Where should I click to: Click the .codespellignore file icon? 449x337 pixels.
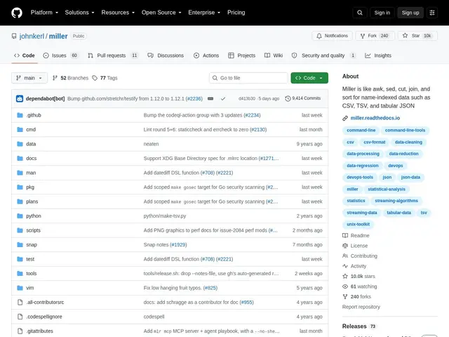[20, 317]
